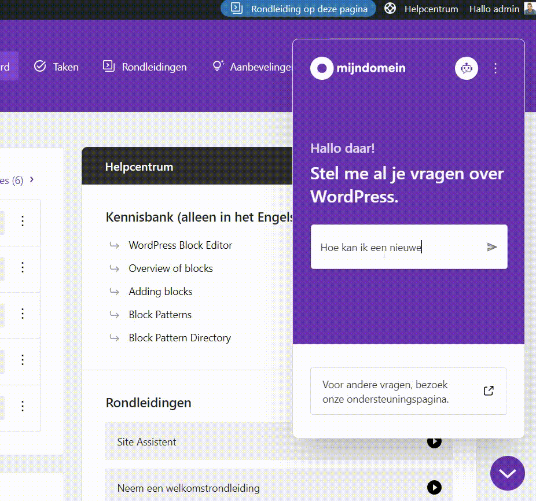Screen dimensions: 536x501
Task: Click the mijndomein logo in chat panel
Action: [358, 68]
